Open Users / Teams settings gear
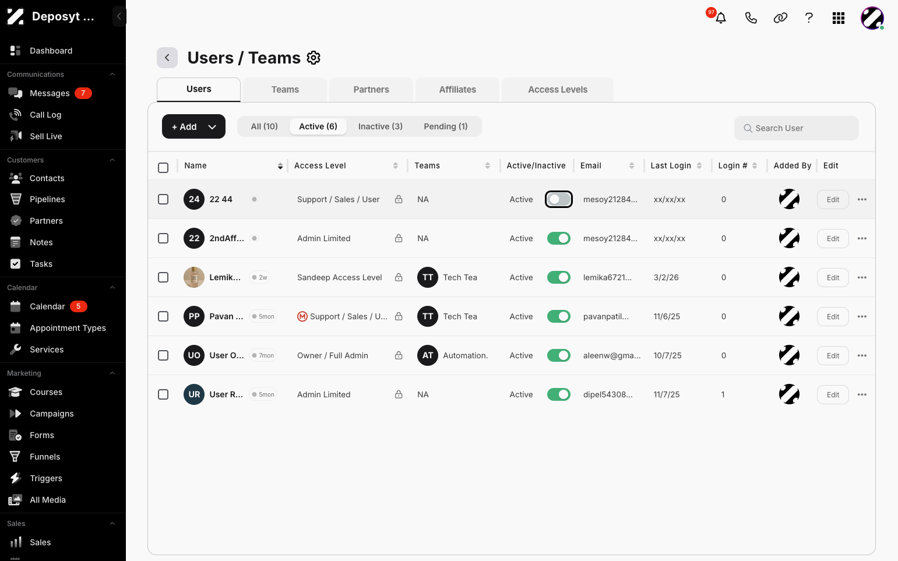 click(314, 58)
